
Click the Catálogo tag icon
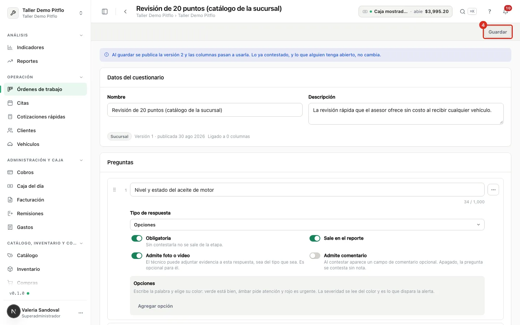(x=10, y=255)
